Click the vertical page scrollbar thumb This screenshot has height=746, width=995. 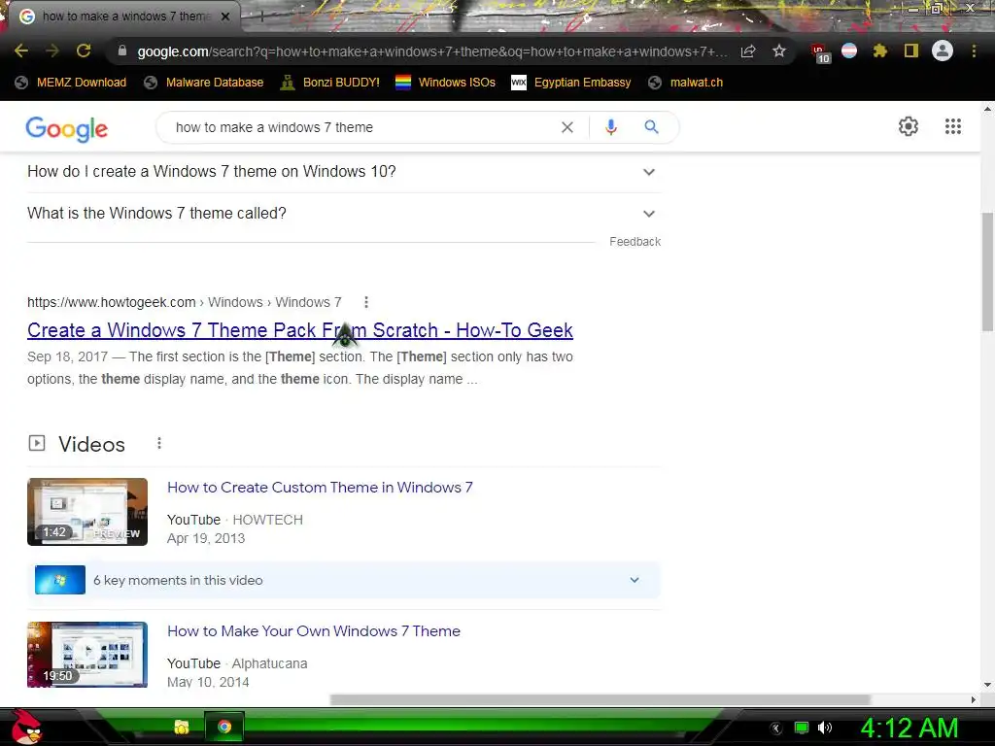point(987,272)
